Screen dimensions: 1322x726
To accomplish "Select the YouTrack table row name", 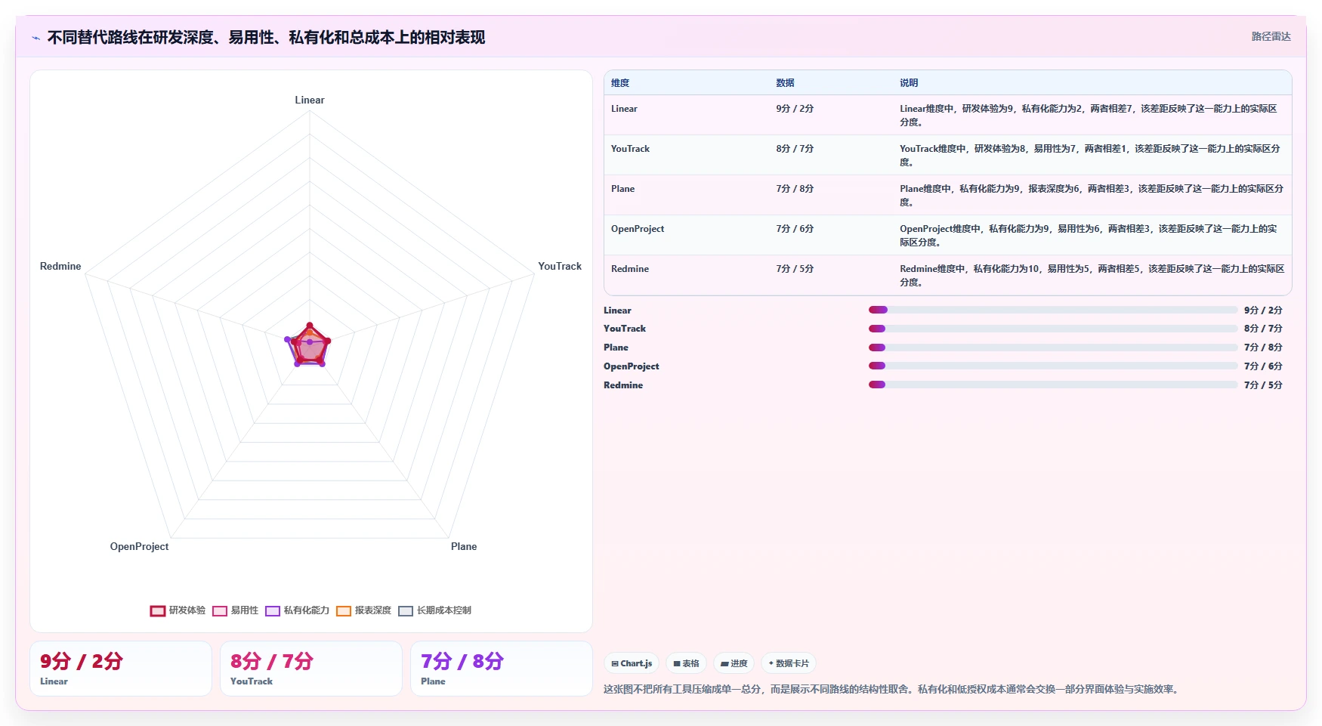I will click(x=630, y=149).
